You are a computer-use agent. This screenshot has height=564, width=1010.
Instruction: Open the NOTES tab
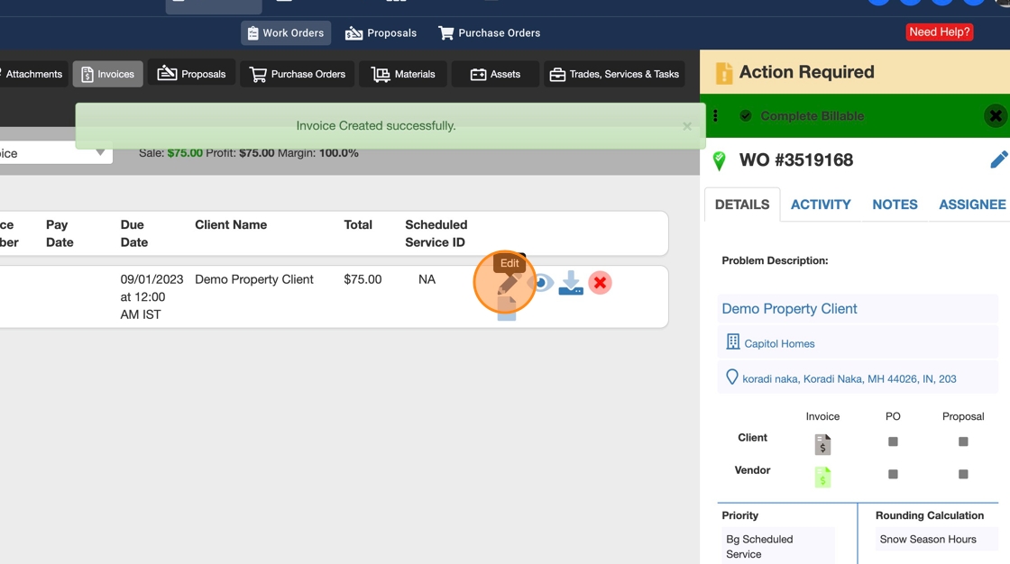pos(895,205)
